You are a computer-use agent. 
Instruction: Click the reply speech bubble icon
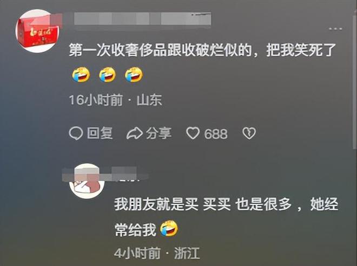click(76, 133)
